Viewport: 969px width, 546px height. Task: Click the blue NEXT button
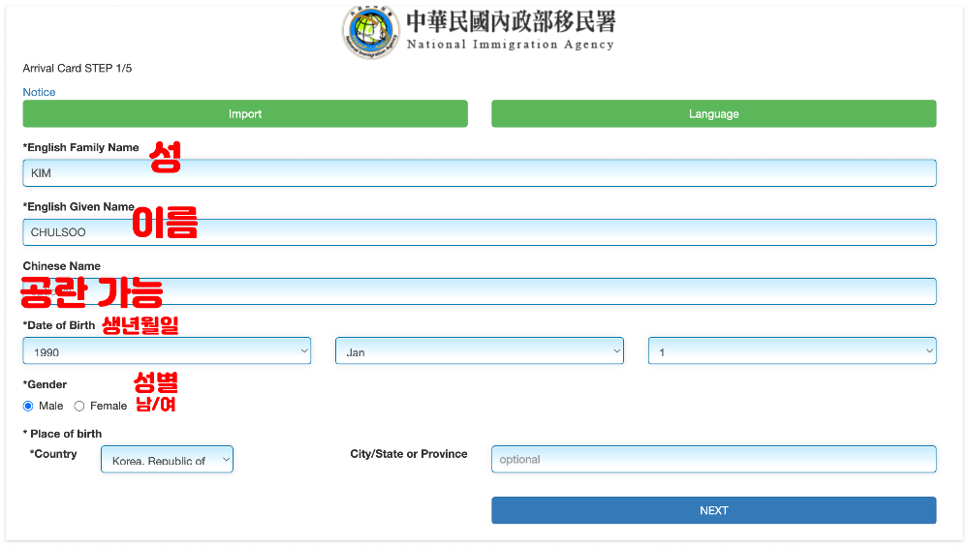tap(714, 510)
